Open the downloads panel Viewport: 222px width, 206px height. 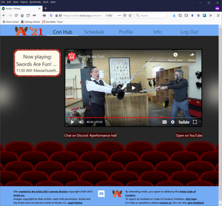click(x=174, y=16)
